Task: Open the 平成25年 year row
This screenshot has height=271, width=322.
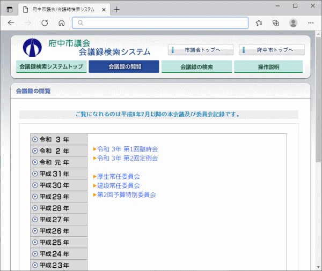Action: pos(58,243)
